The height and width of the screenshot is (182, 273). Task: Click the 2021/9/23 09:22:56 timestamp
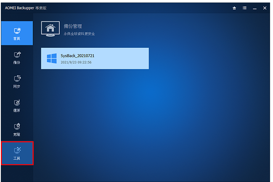click(76, 62)
